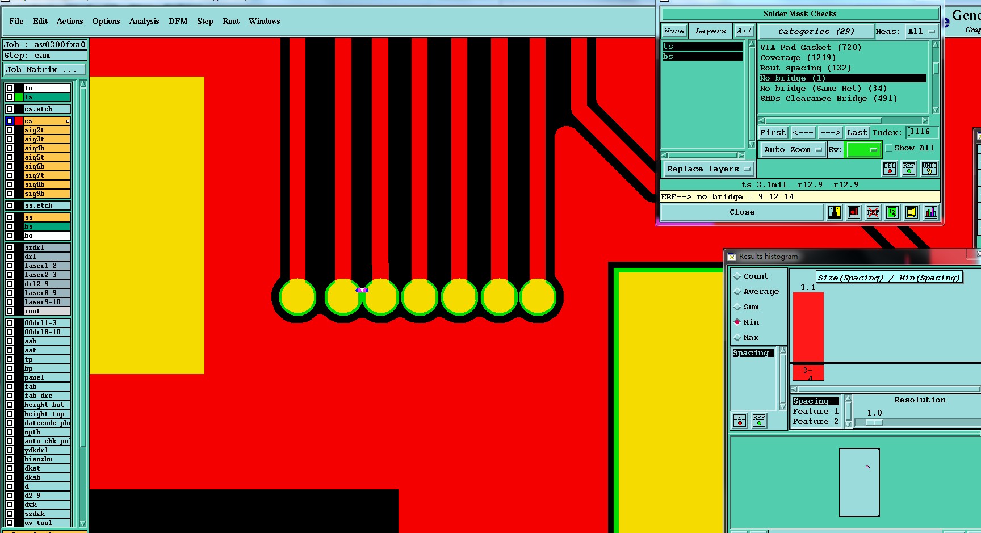This screenshot has height=533, width=981.
Task: Close the Solder Mask Checks window
Action: point(742,212)
